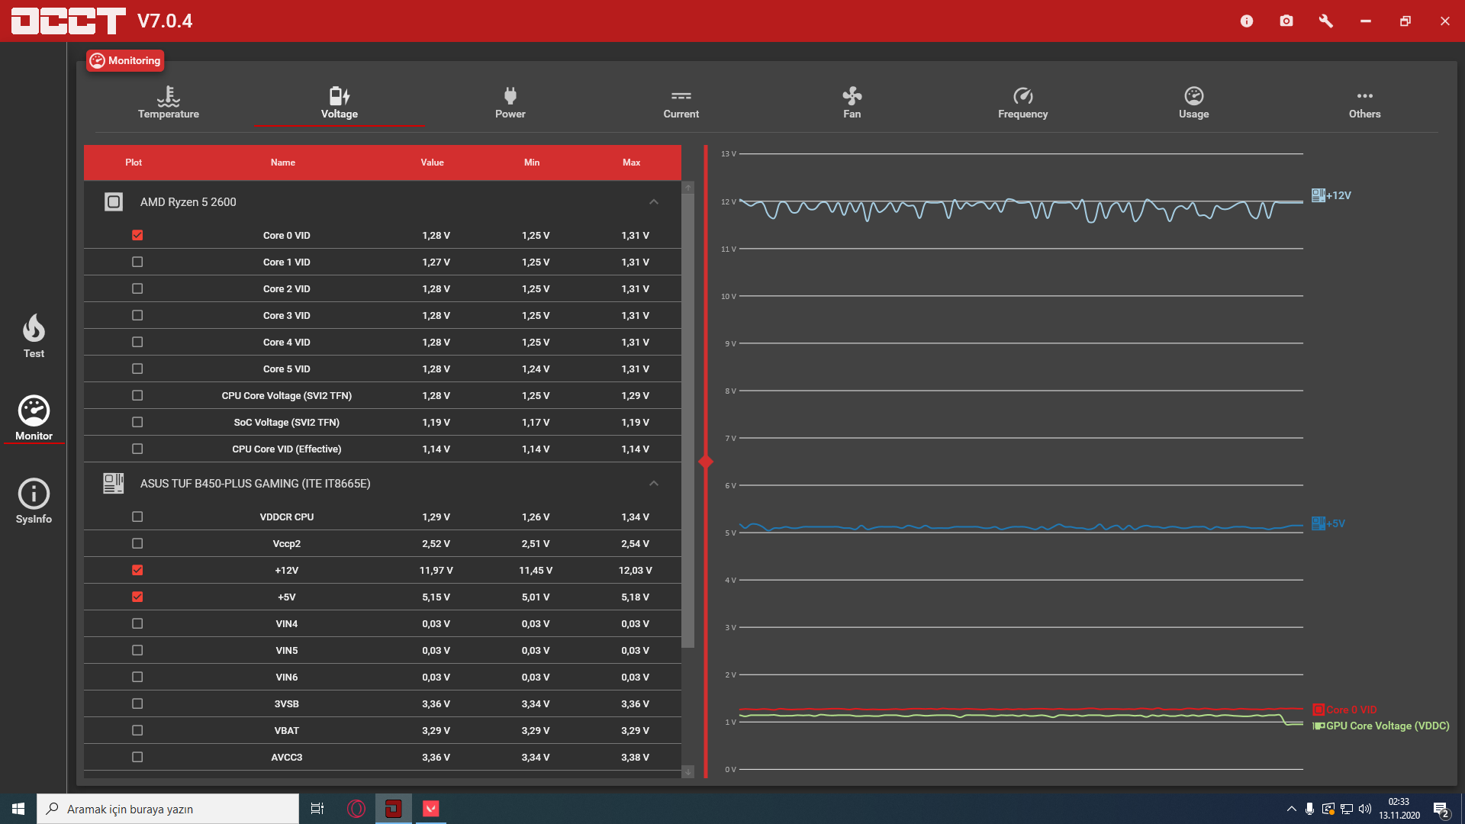The image size is (1465, 824).
Task: Click the GPU Core Voltage (VDDC) legend
Action: pyautogui.click(x=1382, y=726)
